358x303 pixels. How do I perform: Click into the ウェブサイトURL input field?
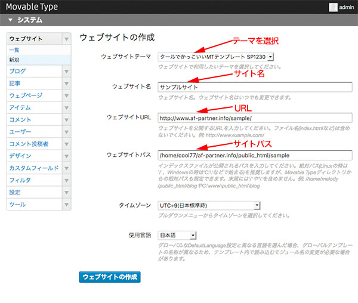(x=255, y=118)
